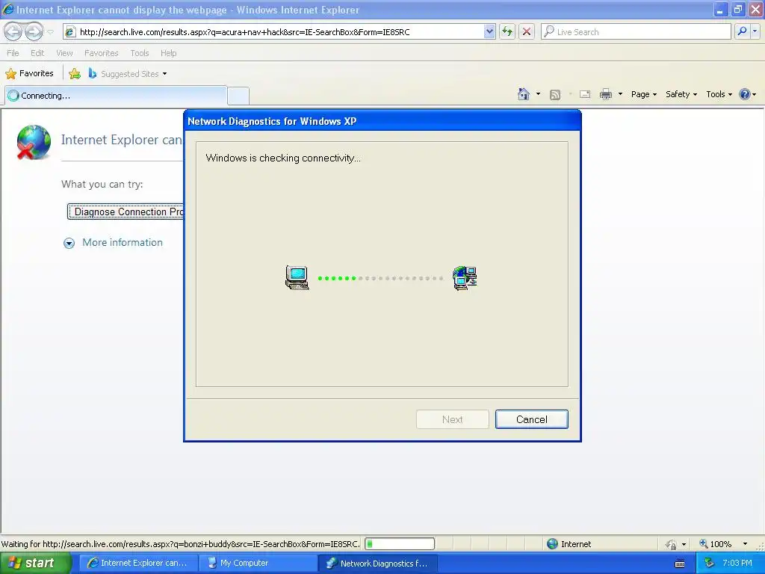Screen dimensions: 765x574
Task: Click the 7:03 PM system clock
Action: [737, 563]
